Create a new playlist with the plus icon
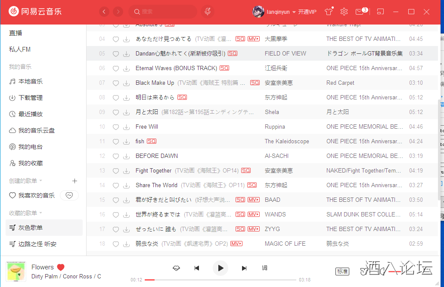 (x=75, y=181)
